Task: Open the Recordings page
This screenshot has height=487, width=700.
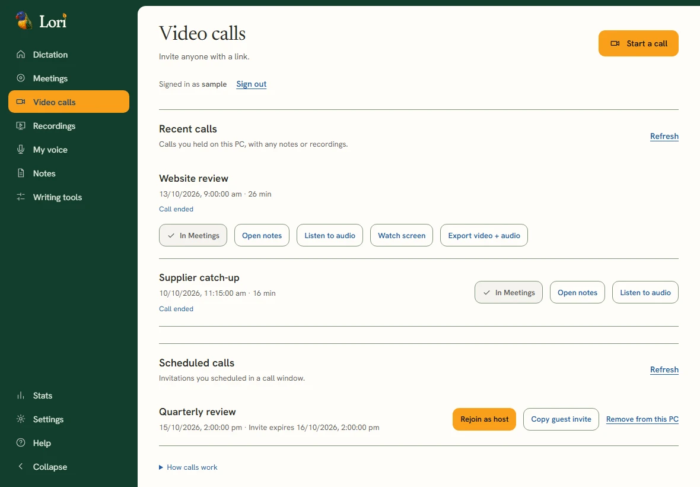Action: [69, 125]
